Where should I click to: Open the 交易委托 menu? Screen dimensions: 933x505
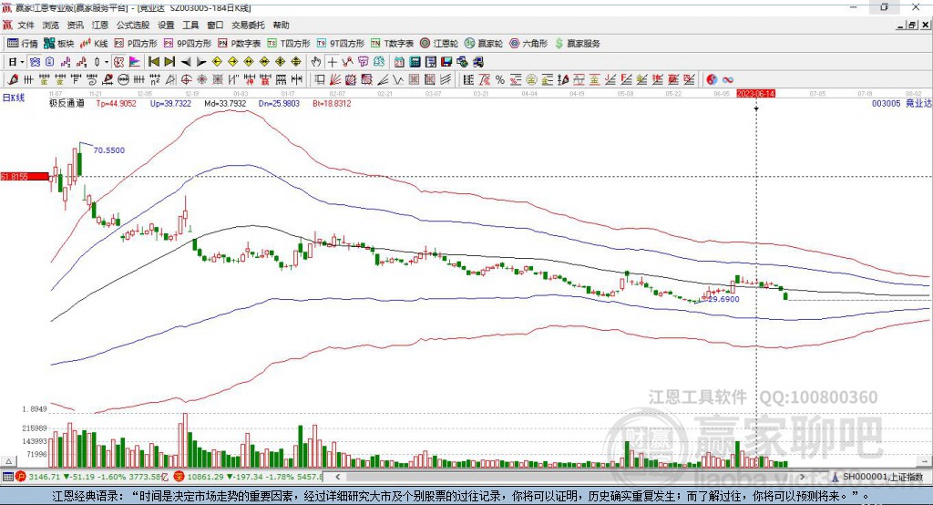pyautogui.click(x=248, y=25)
